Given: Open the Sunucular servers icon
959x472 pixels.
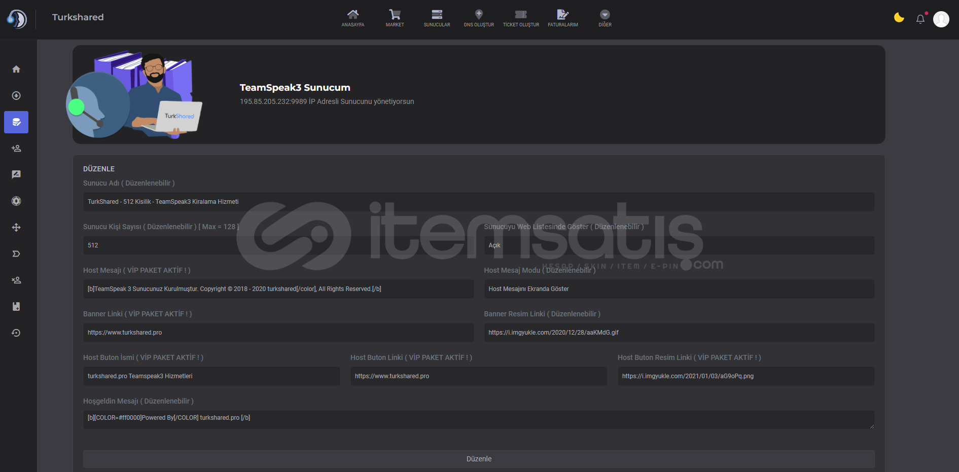Looking at the screenshot, I should tap(437, 14).
